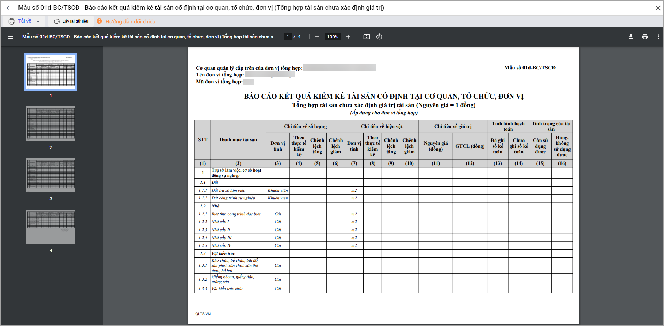Open PDF viewer more actions menu

tap(658, 37)
